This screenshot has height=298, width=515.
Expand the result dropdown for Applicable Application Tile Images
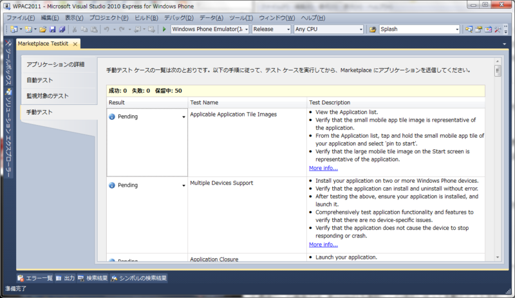pos(183,117)
